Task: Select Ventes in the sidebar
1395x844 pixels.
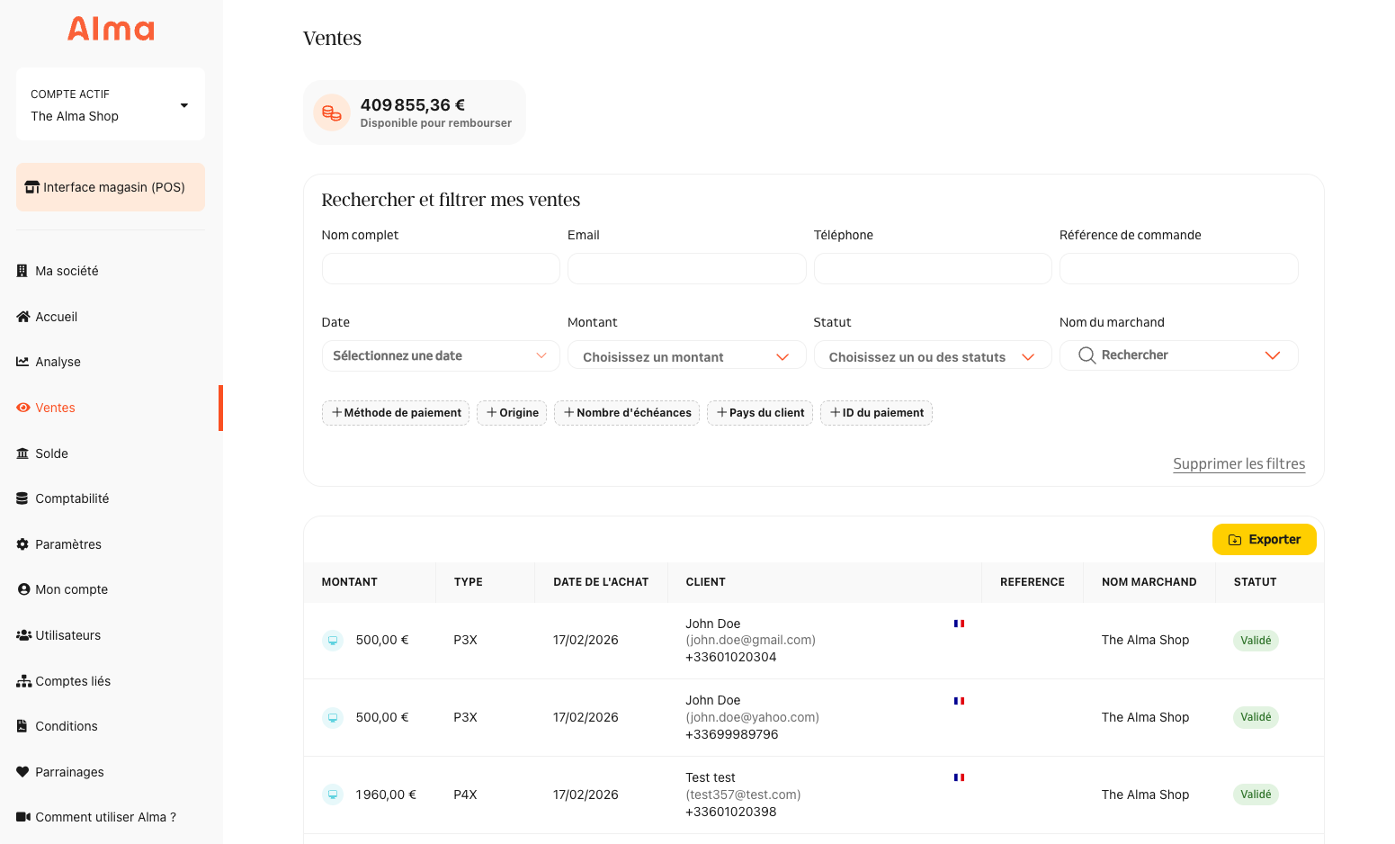Action: click(x=55, y=408)
